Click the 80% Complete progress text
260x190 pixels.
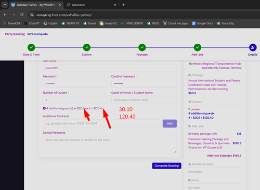[37, 34]
